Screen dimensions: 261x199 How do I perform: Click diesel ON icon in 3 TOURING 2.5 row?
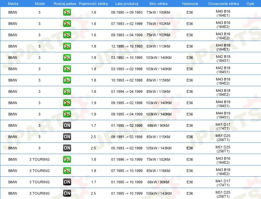(67, 193)
